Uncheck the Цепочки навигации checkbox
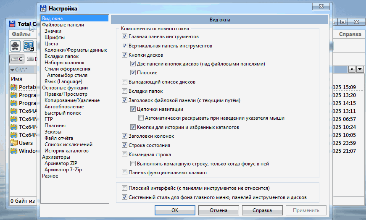The height and width of the screenshot is (220, 366). point(133,109)
